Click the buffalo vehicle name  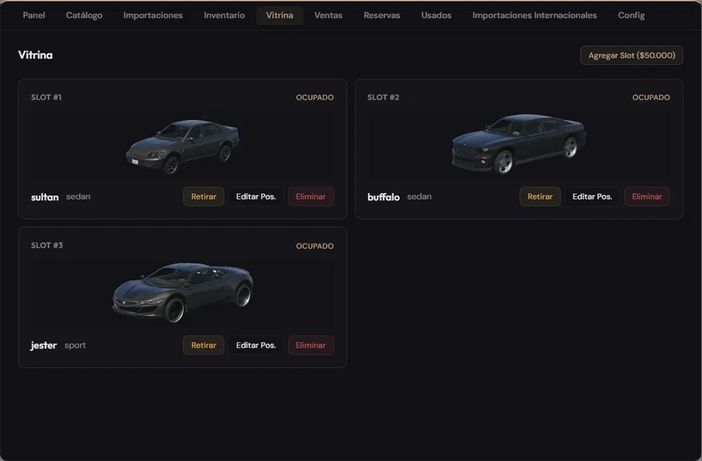[383, 197]
